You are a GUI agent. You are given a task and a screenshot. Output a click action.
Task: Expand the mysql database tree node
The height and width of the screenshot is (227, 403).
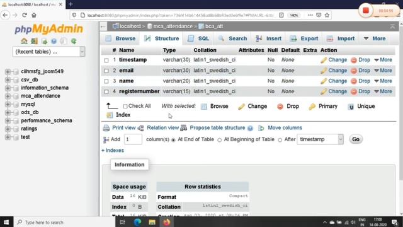click(8, 104)
